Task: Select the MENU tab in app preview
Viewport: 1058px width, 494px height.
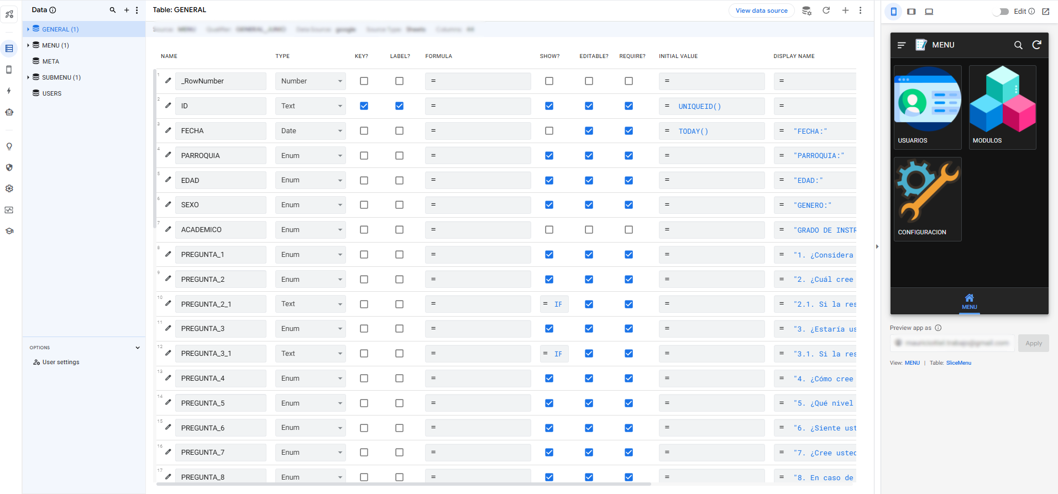Action: coord(969,301)
